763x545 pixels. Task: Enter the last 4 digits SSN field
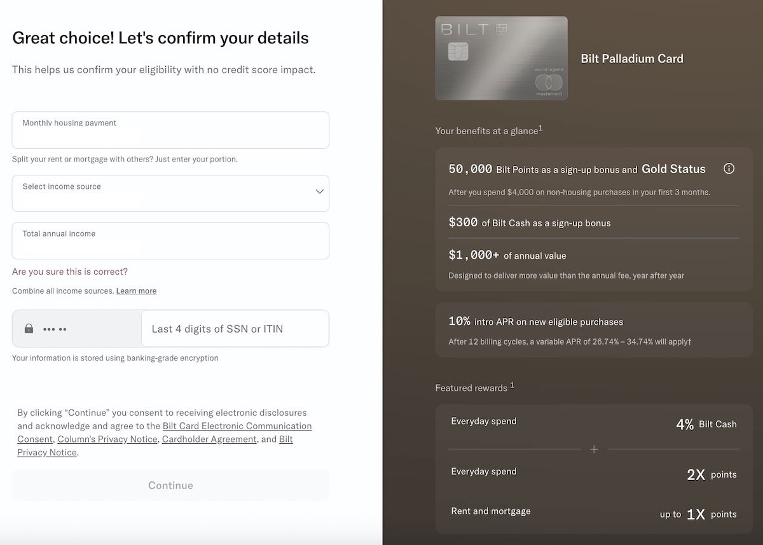(235, 329)
